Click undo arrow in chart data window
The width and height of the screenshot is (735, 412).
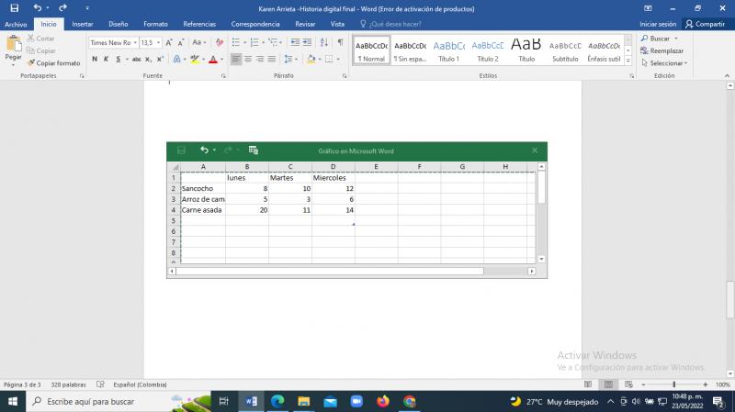205,150
